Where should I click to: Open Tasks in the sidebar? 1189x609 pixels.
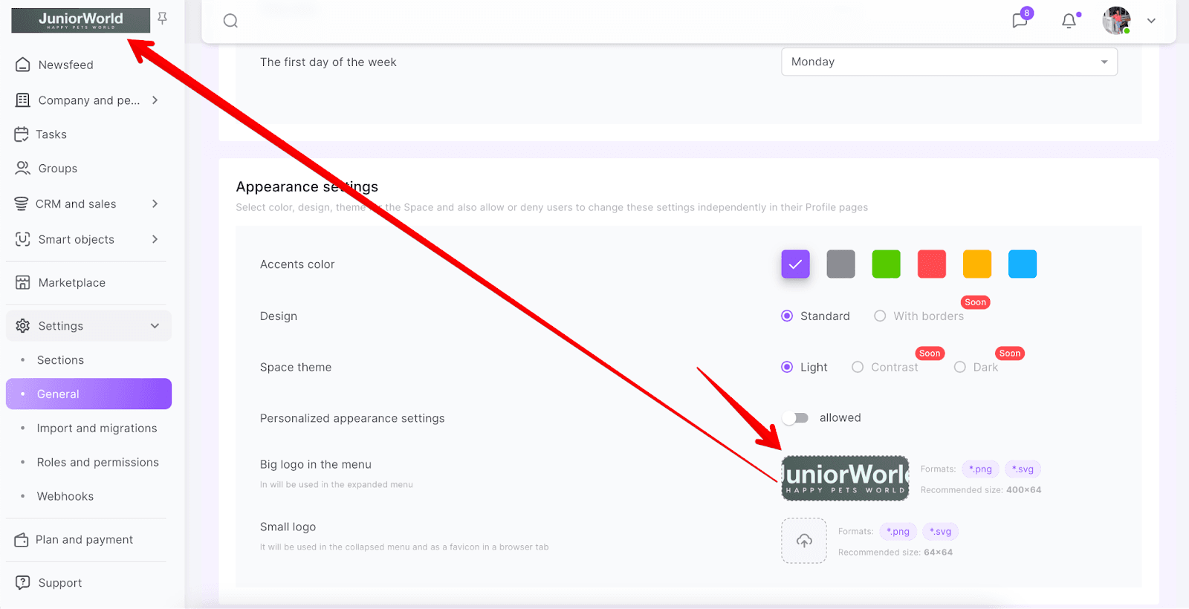point(51,134)
